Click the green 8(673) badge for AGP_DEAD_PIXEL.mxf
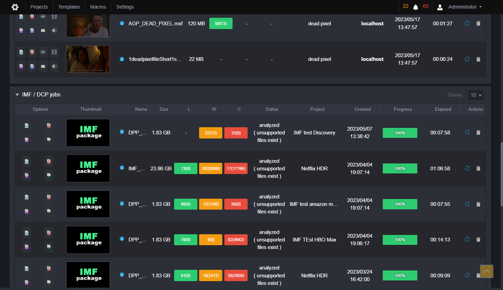The width and height of the screenshot is (503, 290). coord(221,23)
